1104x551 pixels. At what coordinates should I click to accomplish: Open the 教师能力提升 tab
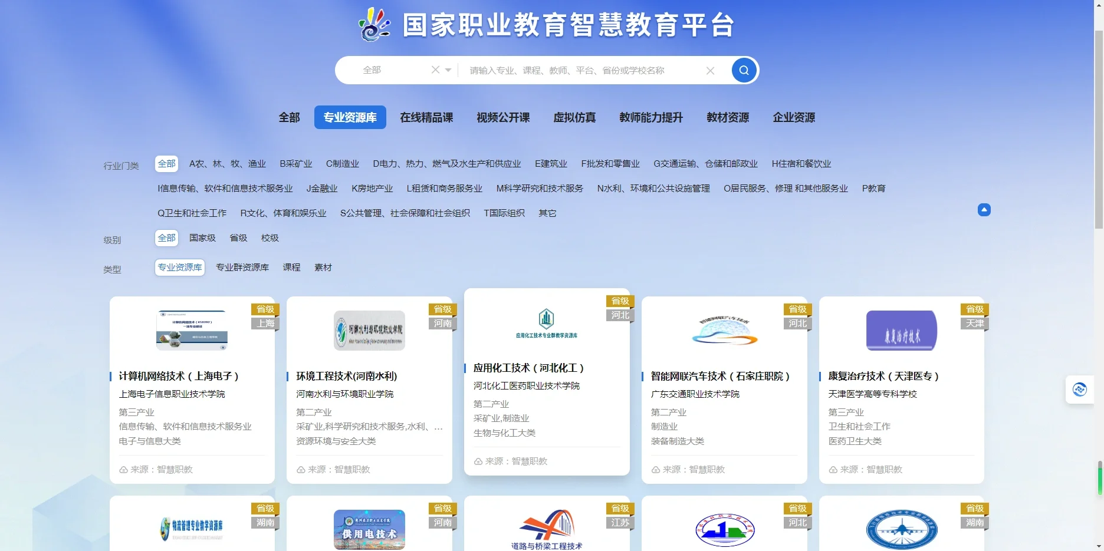click(x=651, y=117)
